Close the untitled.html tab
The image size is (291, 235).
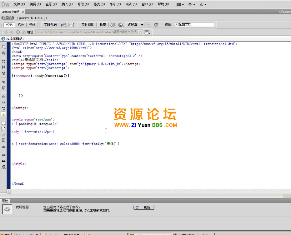23,12
